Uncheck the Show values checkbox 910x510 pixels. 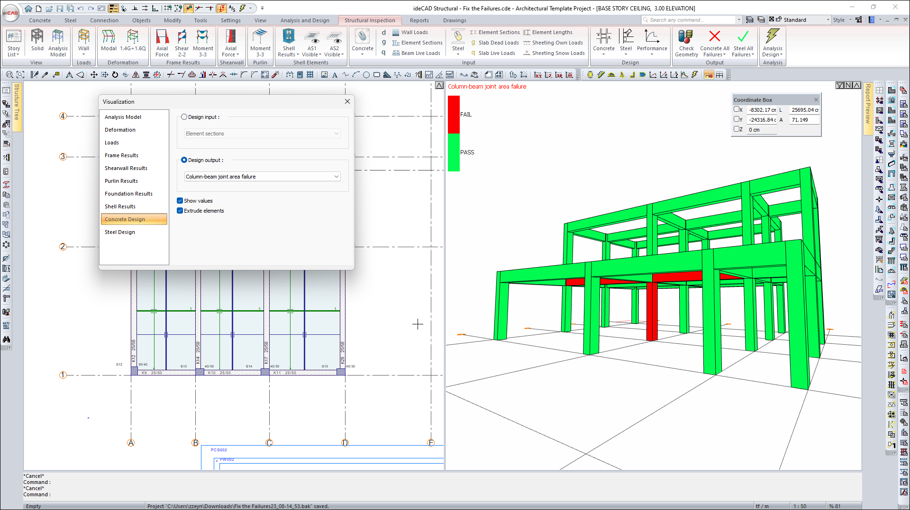(x=180, y=201)
